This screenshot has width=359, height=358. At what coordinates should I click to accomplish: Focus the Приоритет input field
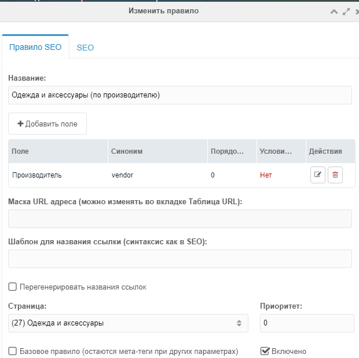click(307, 323)
